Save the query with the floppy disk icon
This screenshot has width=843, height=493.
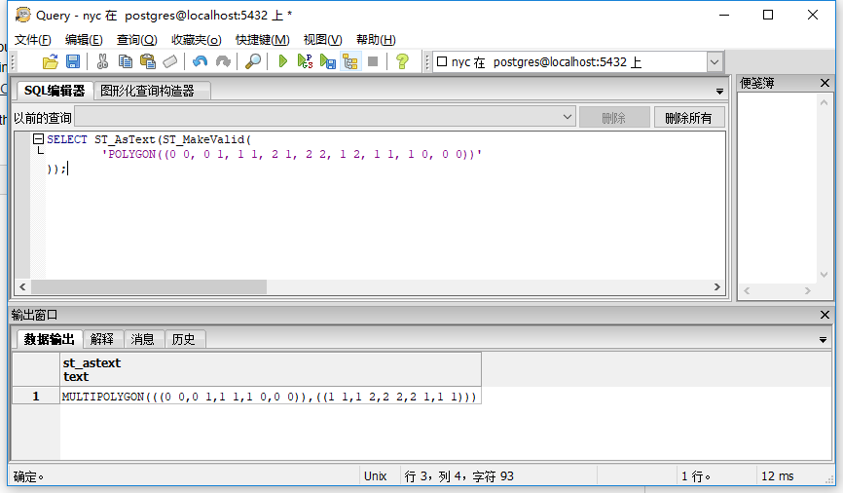[x=73, y=62]
